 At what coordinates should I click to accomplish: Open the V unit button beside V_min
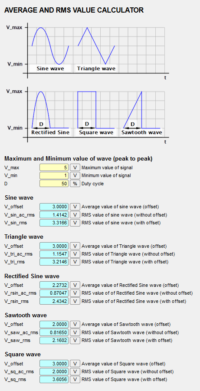coord(75,176)
